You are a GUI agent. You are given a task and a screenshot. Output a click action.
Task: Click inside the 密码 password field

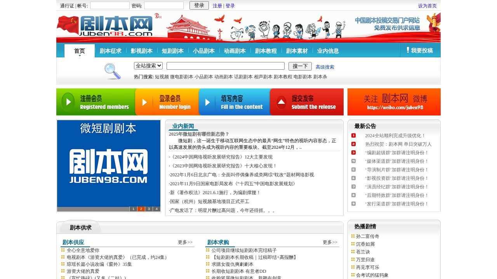163,5
